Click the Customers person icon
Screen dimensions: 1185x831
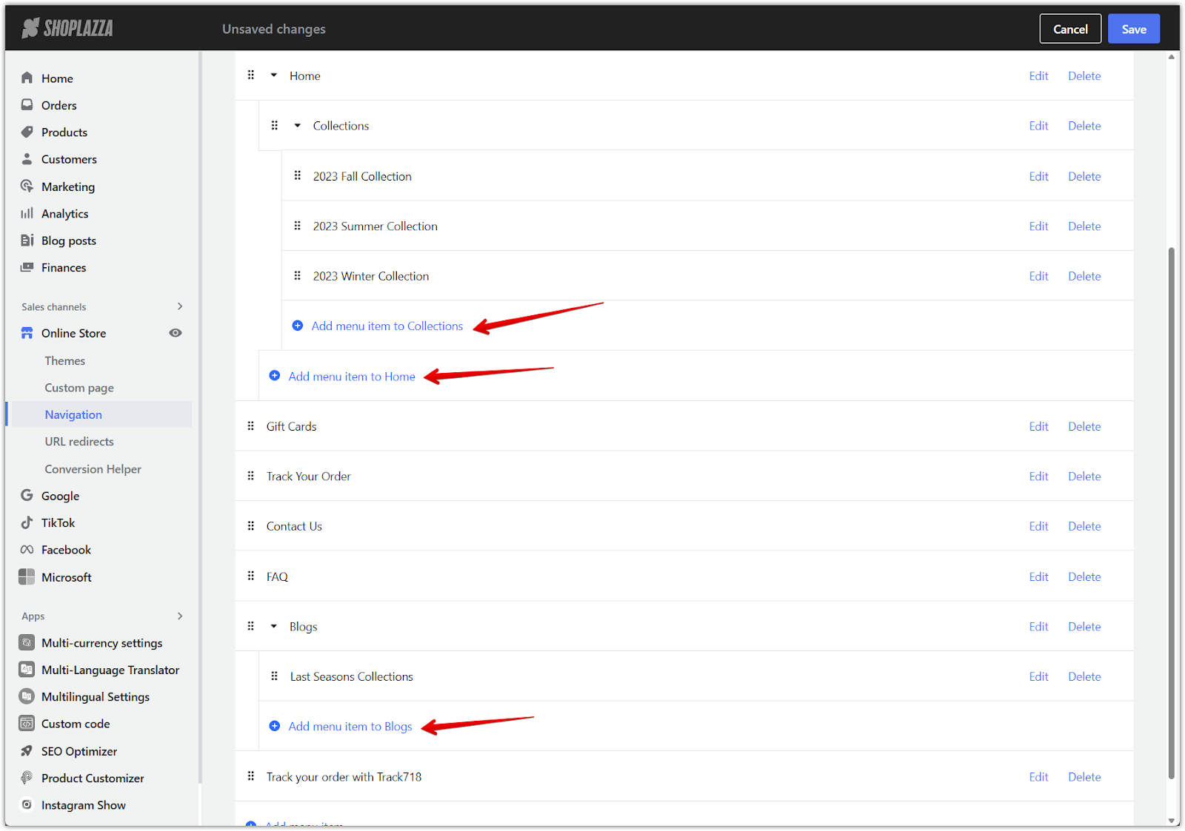coord(27,159)
